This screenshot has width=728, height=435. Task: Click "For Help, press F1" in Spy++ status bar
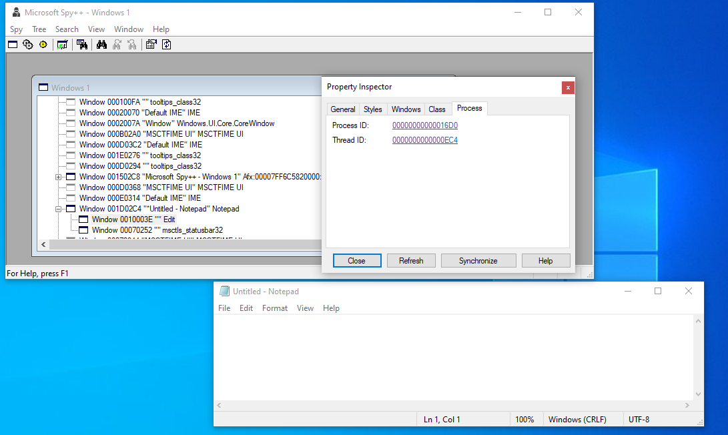point(37,274)
